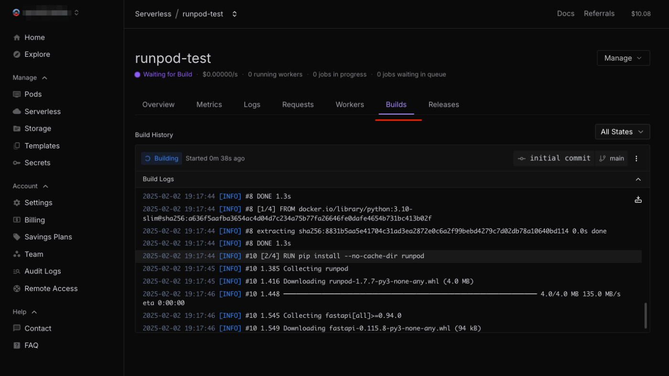Click the account logo at top left

coord(16,13)
